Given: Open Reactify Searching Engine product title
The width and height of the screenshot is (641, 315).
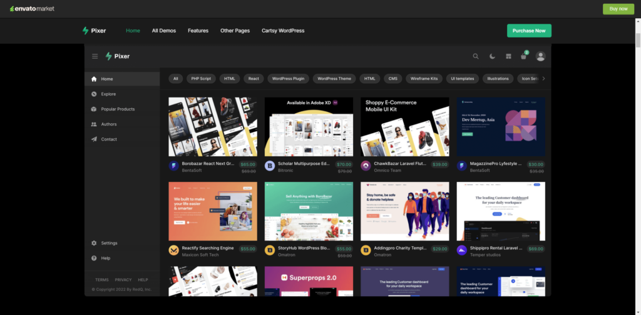Looking at the screenshot, I should (x=208, y=248).
